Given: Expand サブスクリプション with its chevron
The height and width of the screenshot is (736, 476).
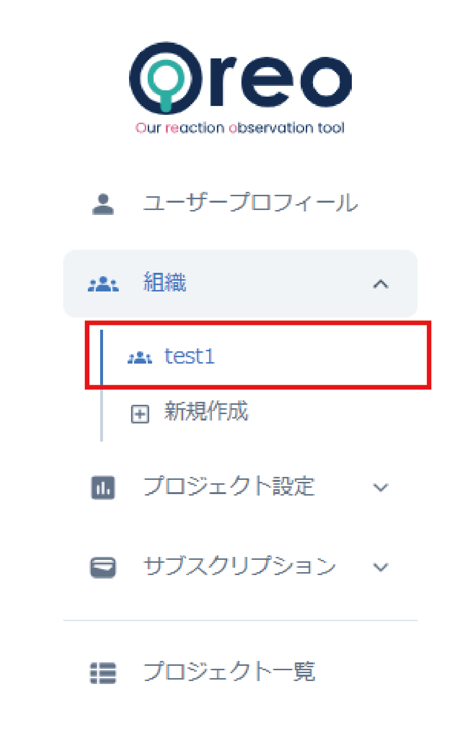Looking at the screenshot, I should (x=380, y=567).
